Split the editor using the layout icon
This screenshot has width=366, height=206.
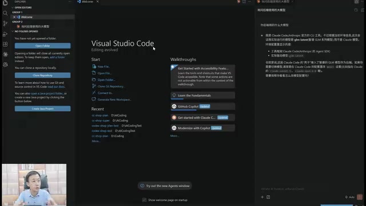tap(244, 2)
